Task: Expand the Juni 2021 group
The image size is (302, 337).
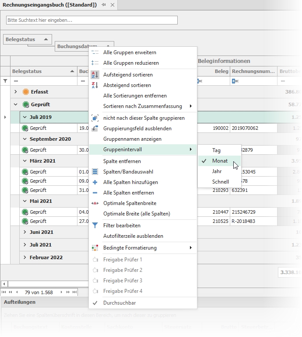Action: [x=25, y=232]
